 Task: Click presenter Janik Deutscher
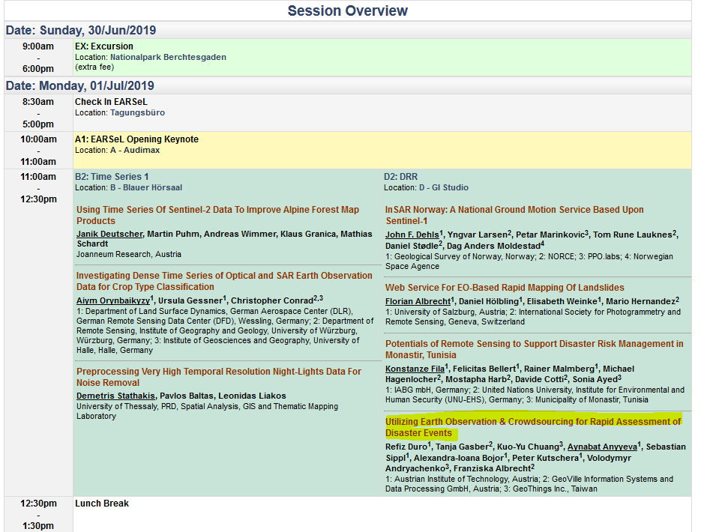109,234
